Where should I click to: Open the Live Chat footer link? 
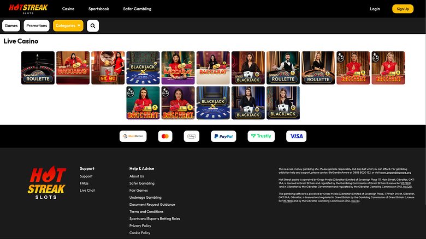click(87, 191)
